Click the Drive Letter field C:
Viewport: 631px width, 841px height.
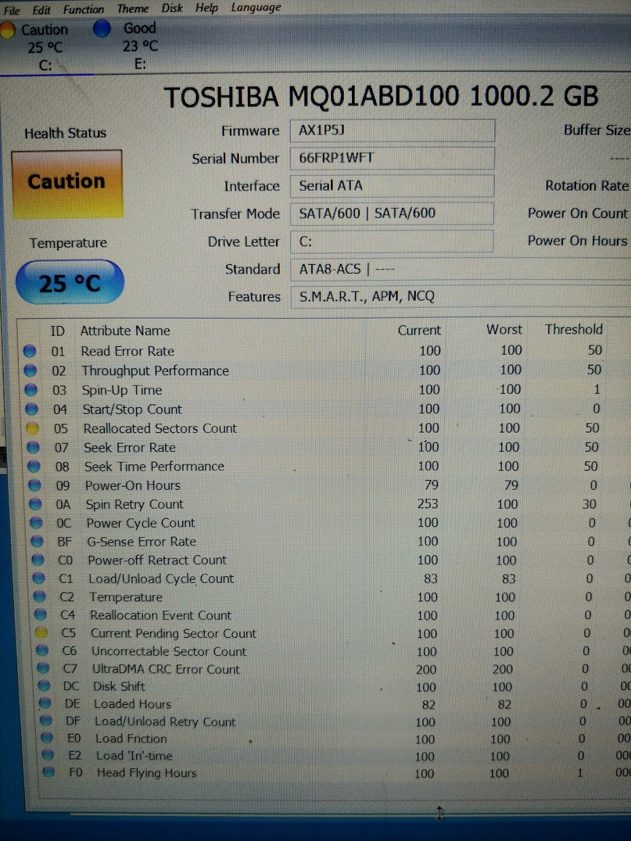click(x=392, y=241)
